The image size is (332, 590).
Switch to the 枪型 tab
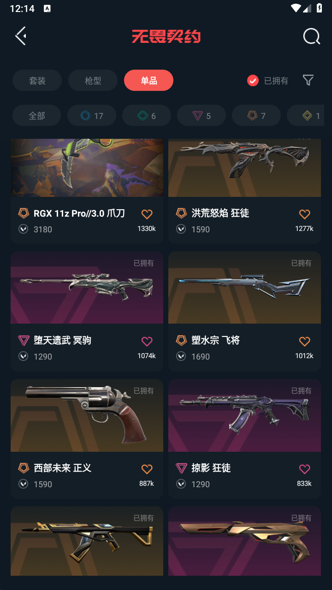[93, 81]
